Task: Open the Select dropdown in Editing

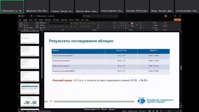Action: (155, 28)
